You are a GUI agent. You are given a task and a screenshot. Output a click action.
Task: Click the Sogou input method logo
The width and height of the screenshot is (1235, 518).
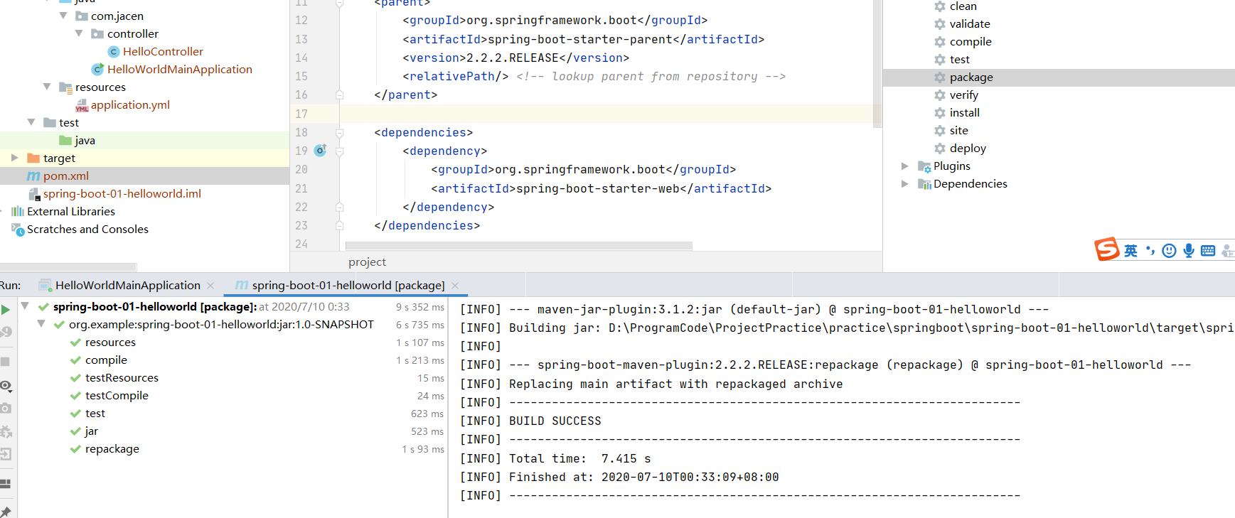tap(1106, 249)
